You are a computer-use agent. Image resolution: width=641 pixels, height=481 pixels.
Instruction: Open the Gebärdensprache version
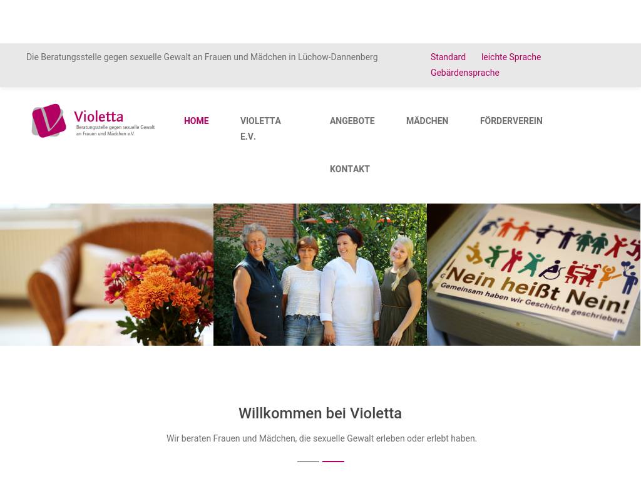[x=465, y=73]
